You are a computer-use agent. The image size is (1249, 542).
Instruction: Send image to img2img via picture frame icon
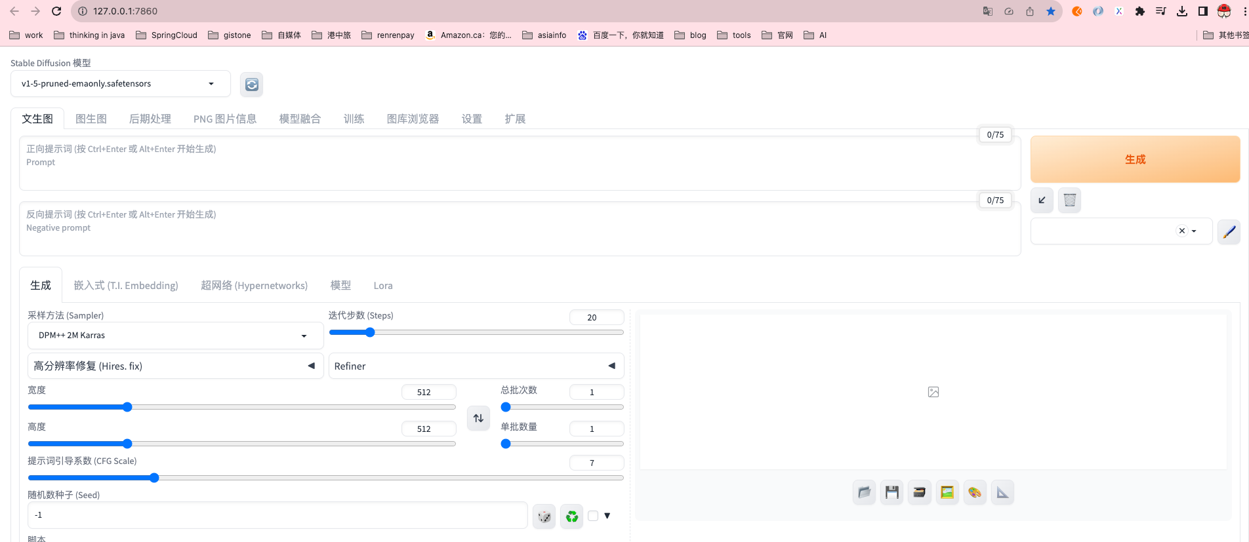(x=947, y=492)
